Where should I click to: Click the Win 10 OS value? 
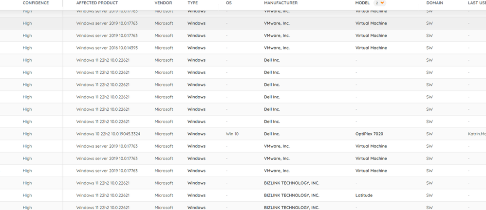coord(232,134)
